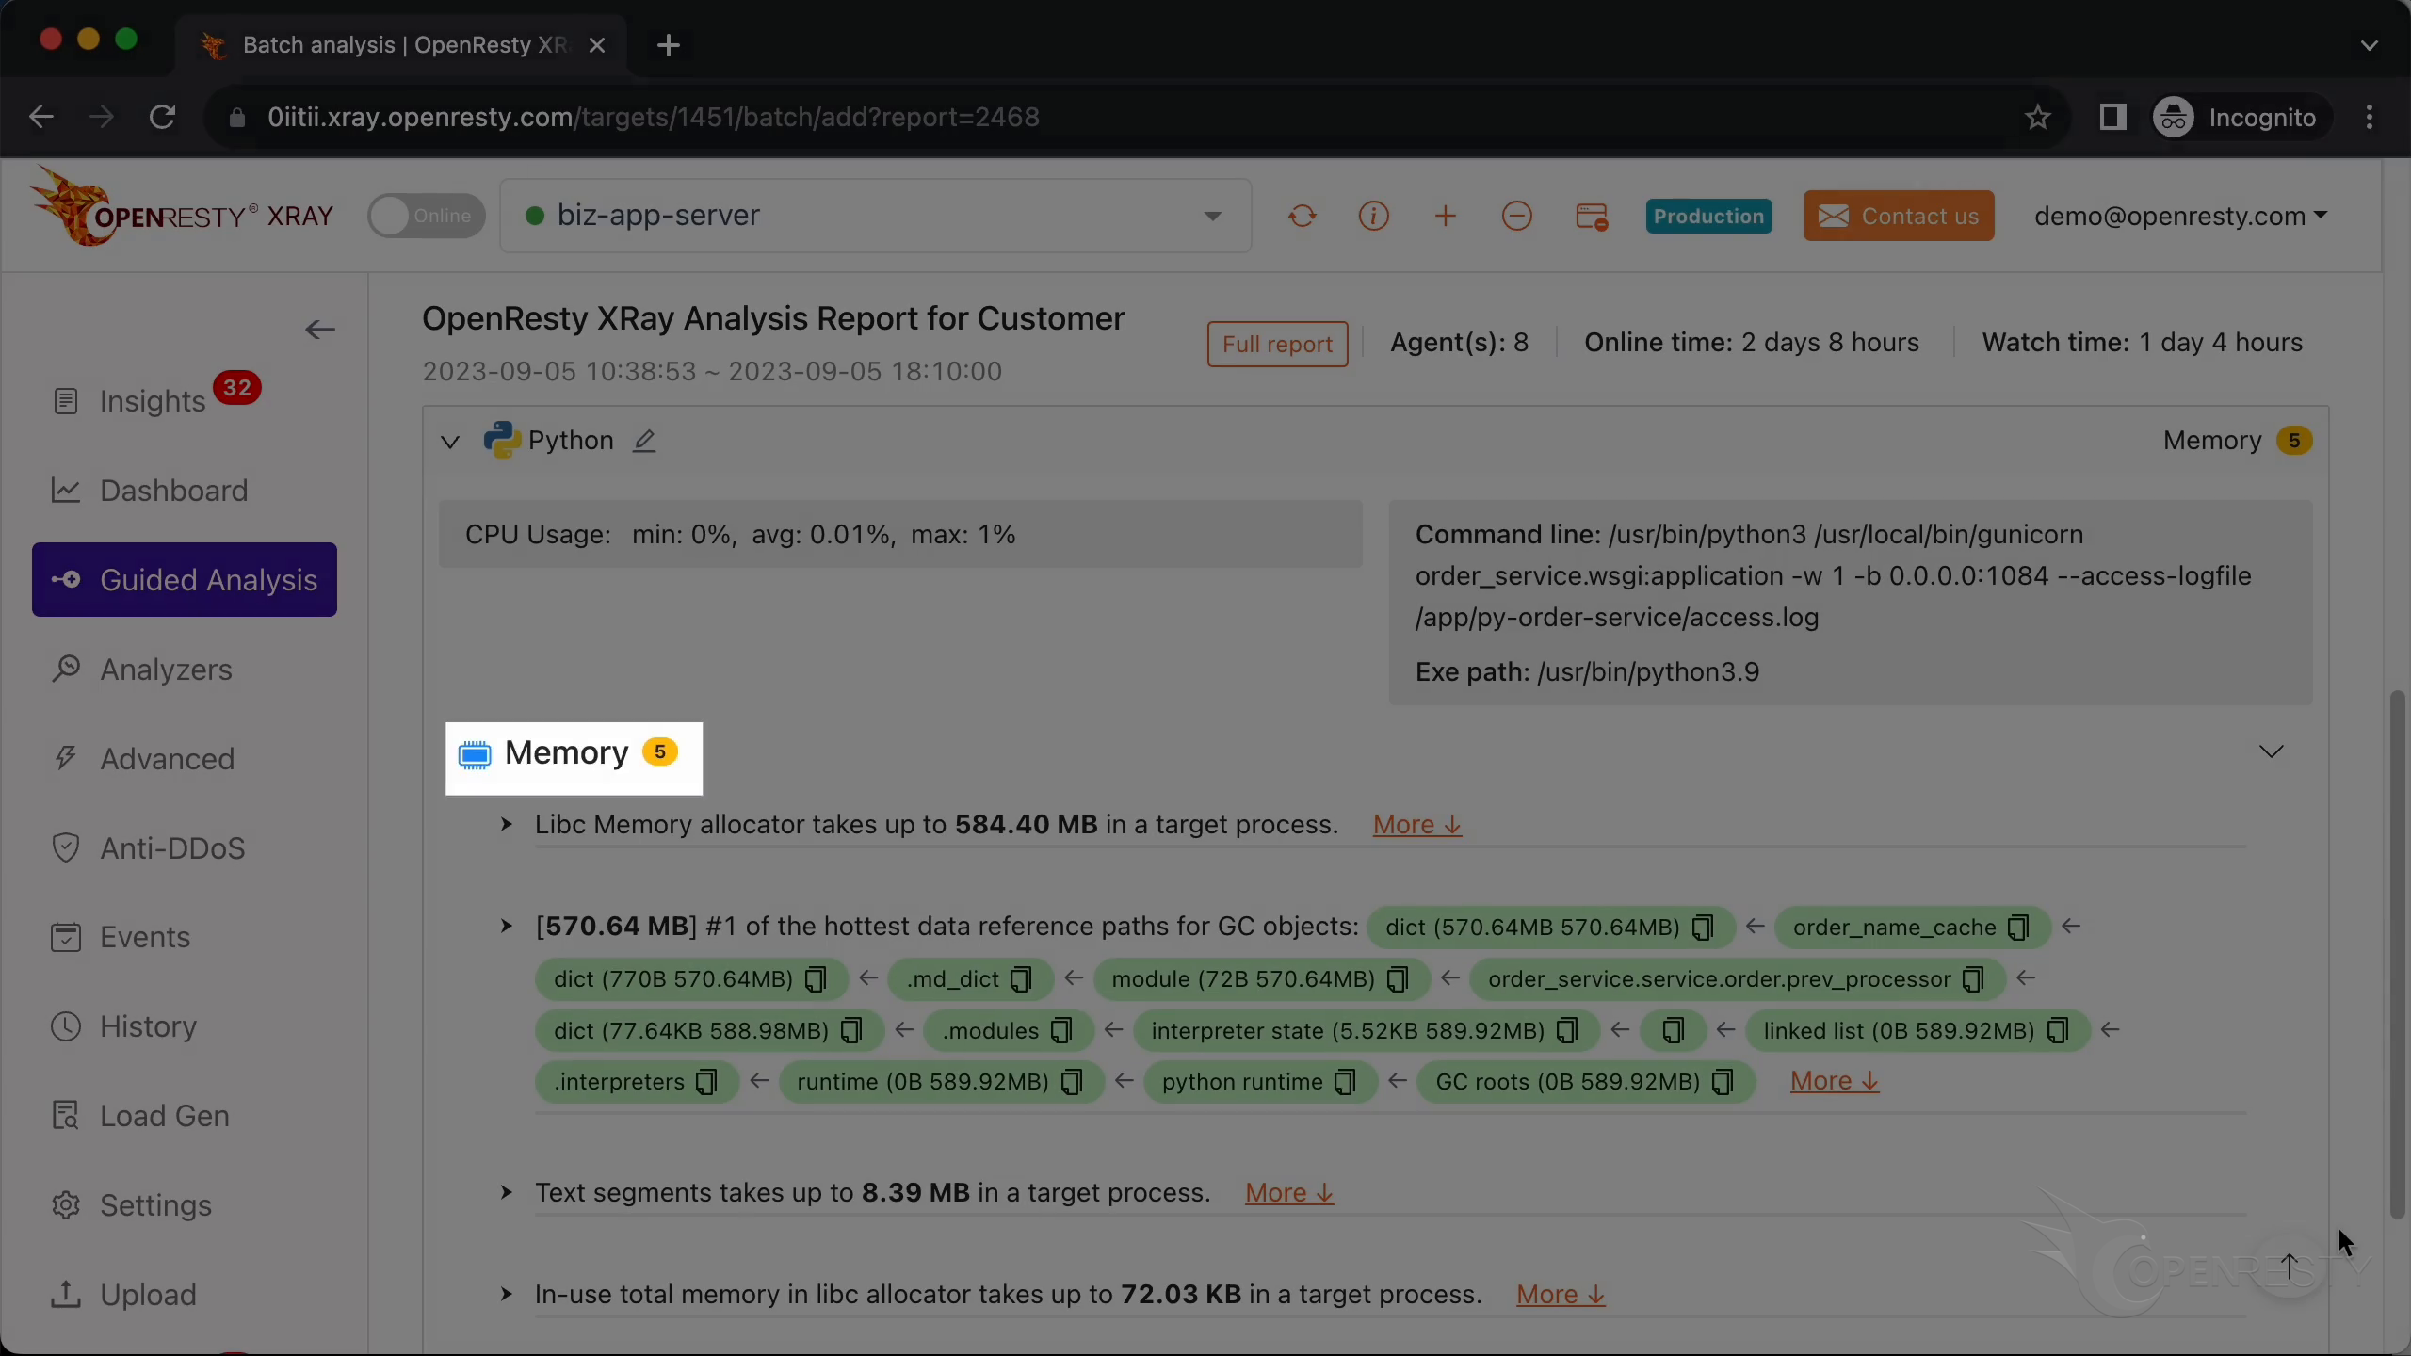Open the demo@openresty.com account menu
Image resolution: width=2411 pixels, height=1356 pixels.
point(2179,216)
